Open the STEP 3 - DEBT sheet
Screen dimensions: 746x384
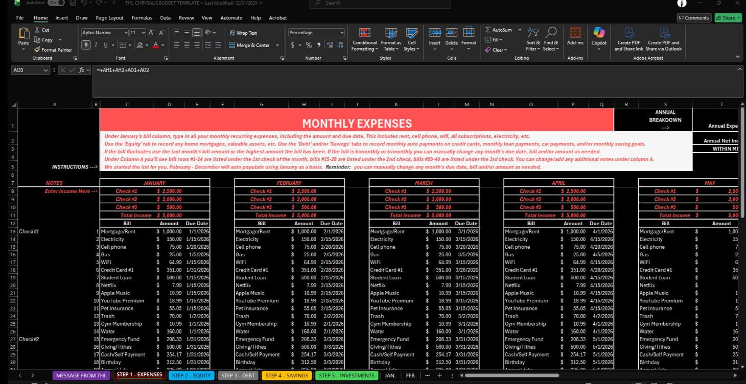(238, 375)
